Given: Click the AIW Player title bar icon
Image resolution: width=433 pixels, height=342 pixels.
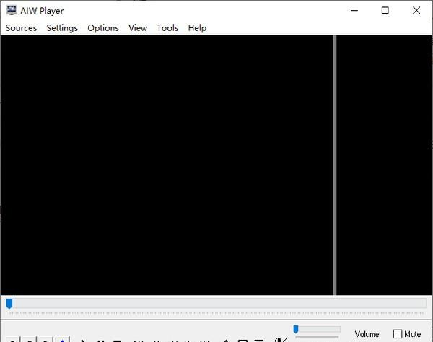Looking at the screenshot, I should coord(12,10).
